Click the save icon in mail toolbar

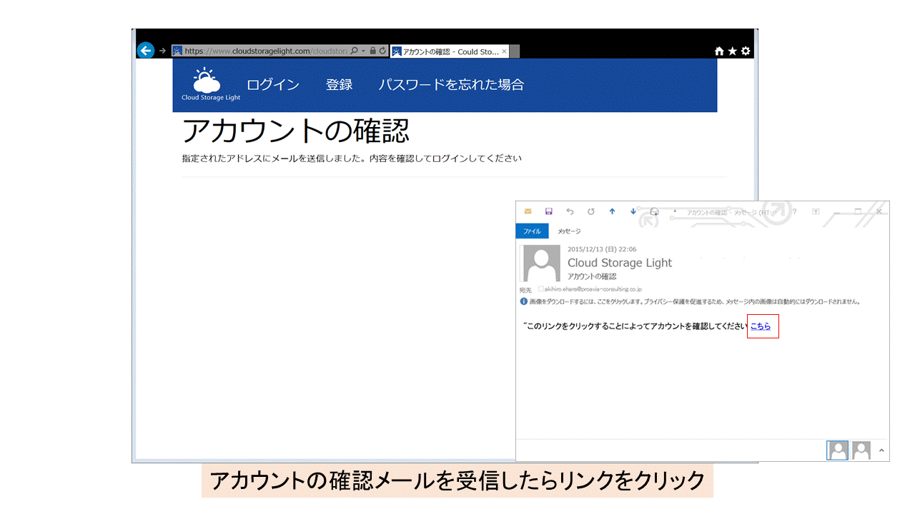click(549, 211)
